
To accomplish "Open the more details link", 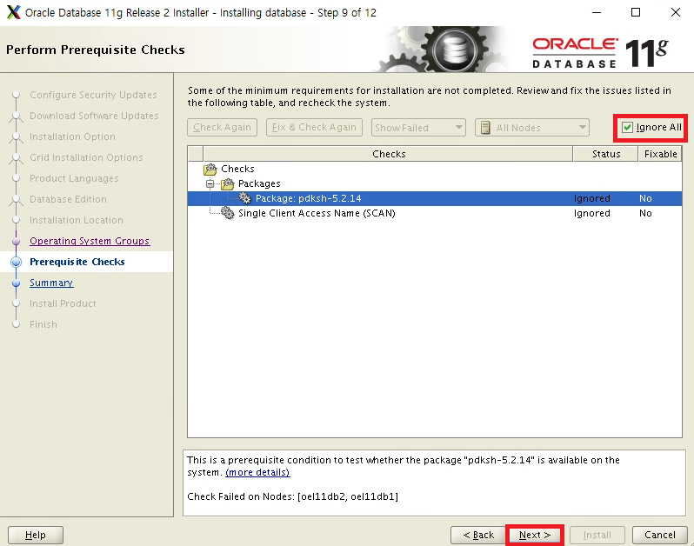I will (257, 472).
